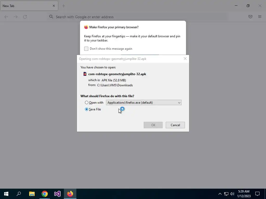
Task: Click the com-robtopx-geometryjumplite-32.apk file name
Action: pos(117,74)
